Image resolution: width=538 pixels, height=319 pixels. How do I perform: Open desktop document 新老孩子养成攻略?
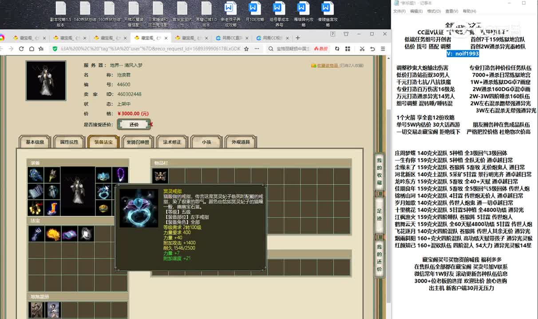pyautogui.click(x=230, y=15)
